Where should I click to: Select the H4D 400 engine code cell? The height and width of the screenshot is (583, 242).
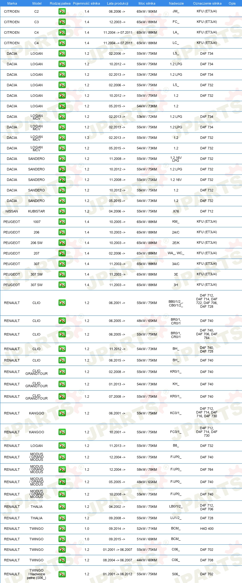click(x=207, y=529)
